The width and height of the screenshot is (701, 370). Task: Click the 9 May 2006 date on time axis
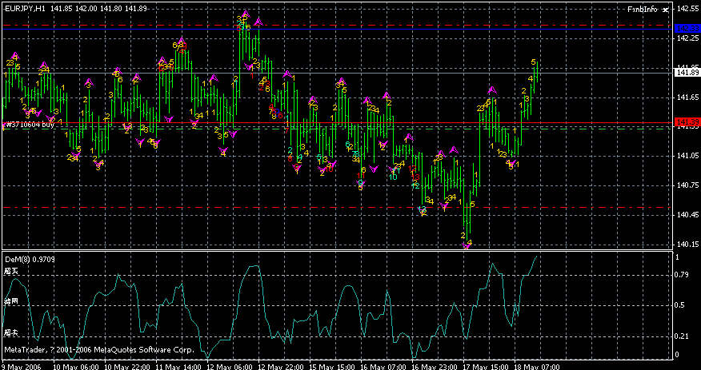tap(22, 365)
